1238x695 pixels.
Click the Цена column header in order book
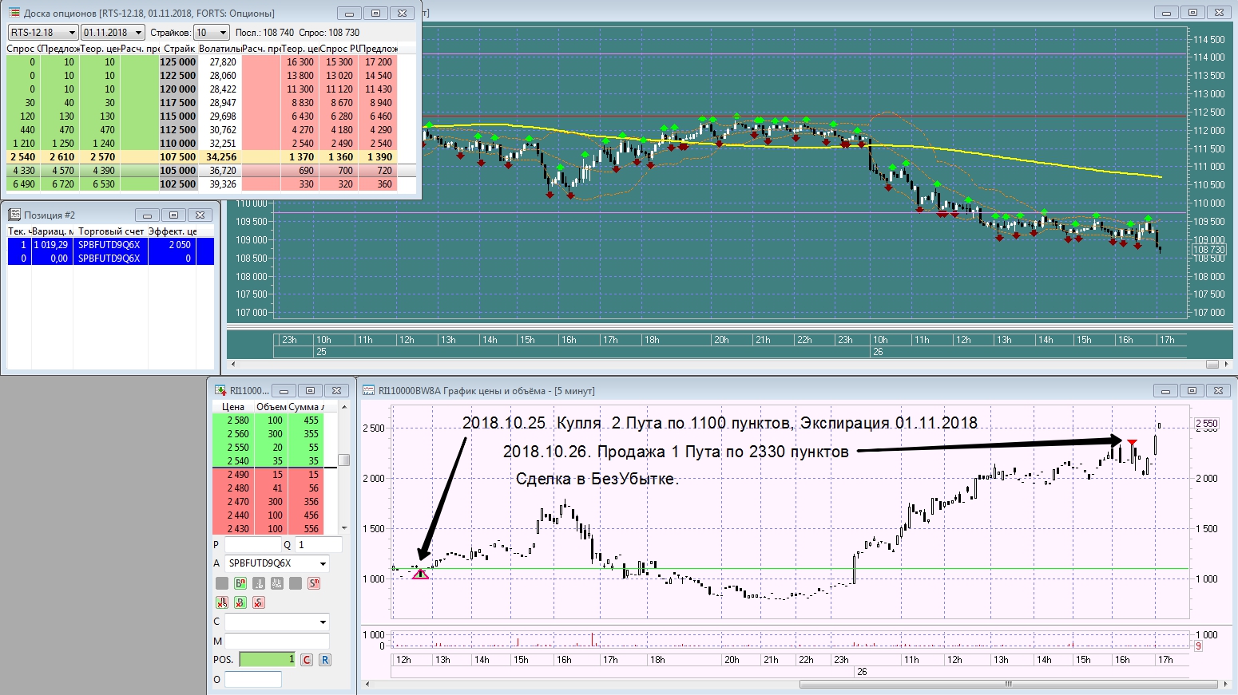click(x=233, y=407)
